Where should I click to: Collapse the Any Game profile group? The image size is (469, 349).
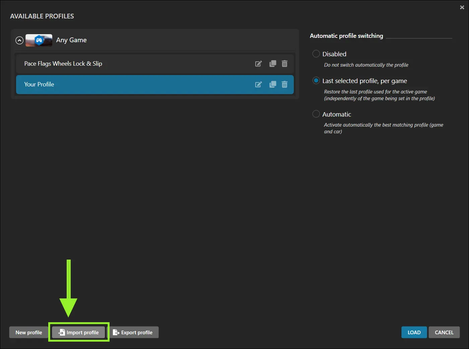[19, 40]
